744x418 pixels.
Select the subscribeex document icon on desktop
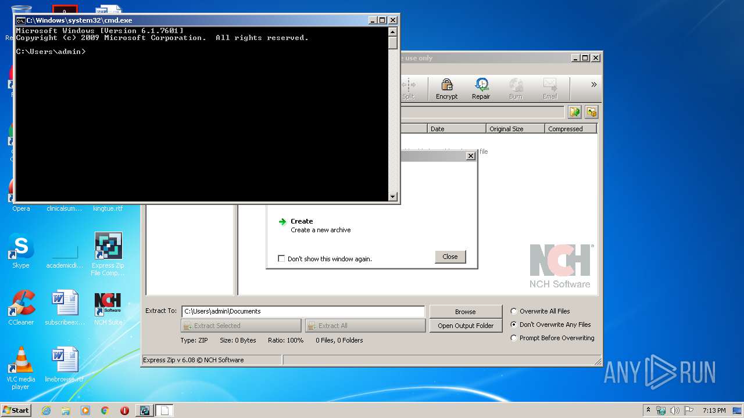point(65,308)
